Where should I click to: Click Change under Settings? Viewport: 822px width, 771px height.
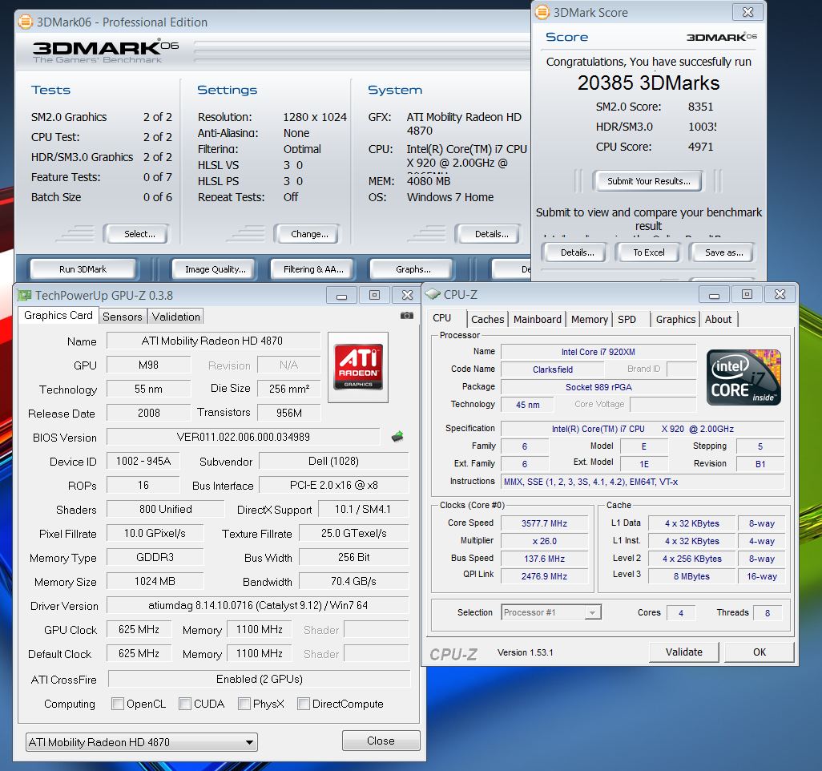307,234
